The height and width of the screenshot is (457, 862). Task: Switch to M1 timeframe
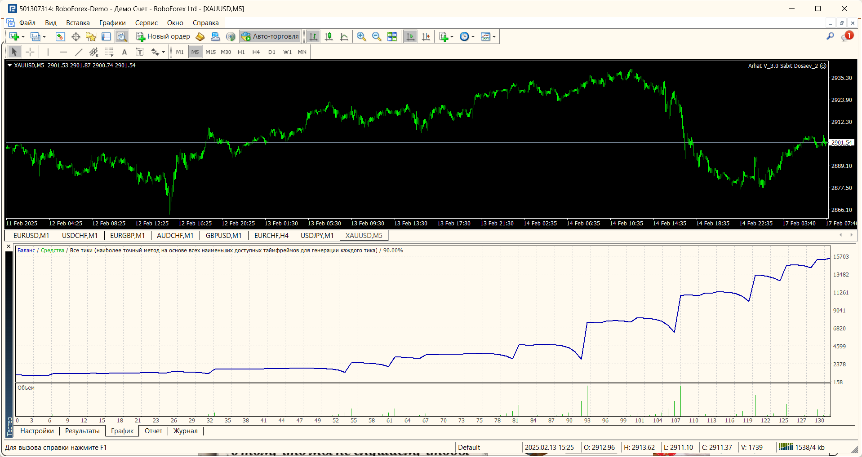(180, 52)
